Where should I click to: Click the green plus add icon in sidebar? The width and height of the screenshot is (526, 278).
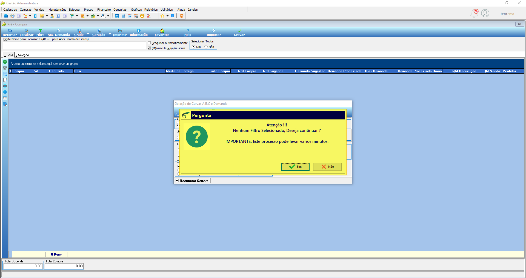click(5, 62)
